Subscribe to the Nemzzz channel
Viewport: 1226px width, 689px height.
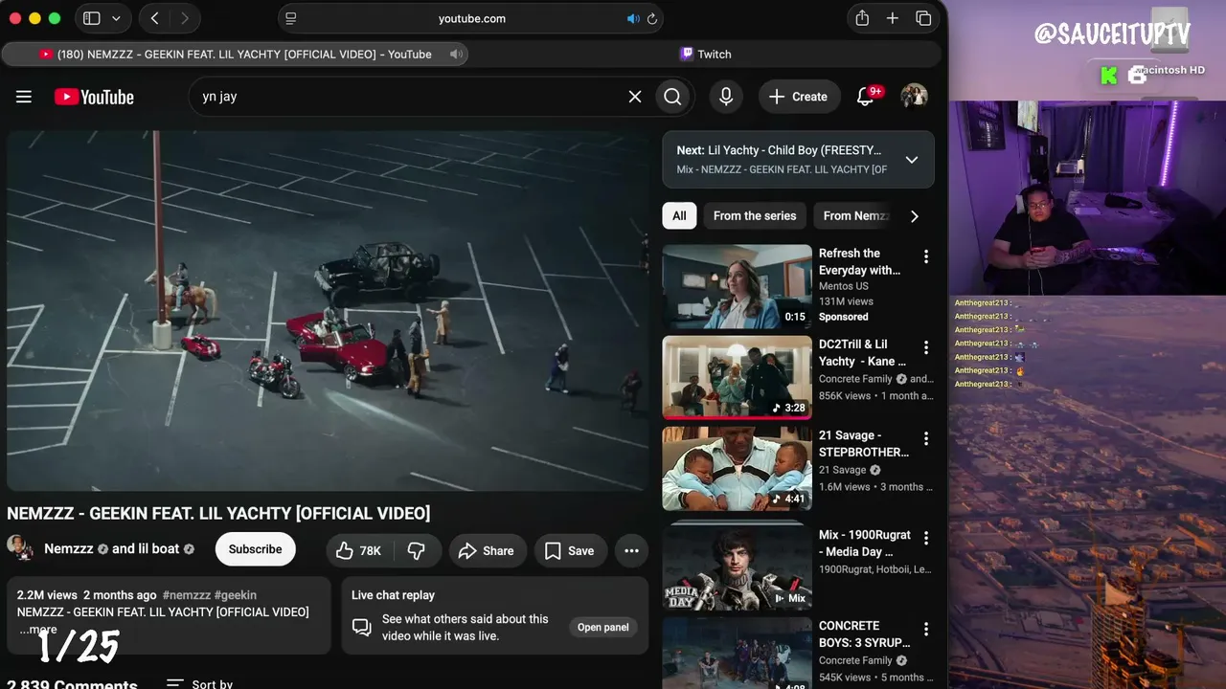pos(255,549)
